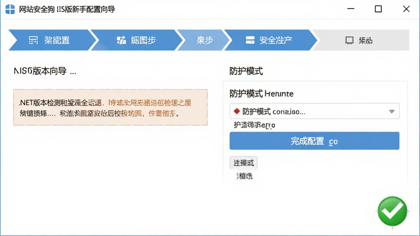Open the second wizard step with chart icon
The width and height of the screenshot is (420, 236).
(137, 40)
